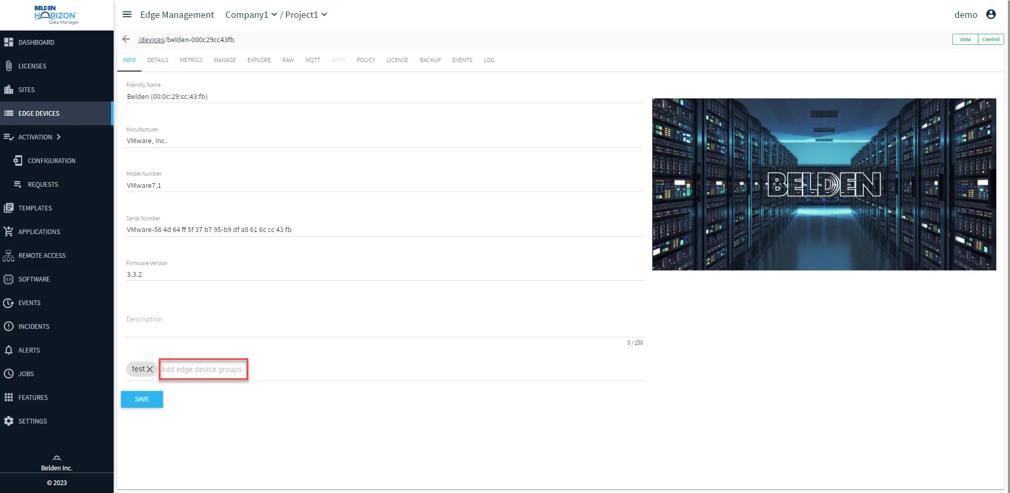Switch to the Data mode toggle
Viewport: 1010px width, 493px height.
(965, 39)
